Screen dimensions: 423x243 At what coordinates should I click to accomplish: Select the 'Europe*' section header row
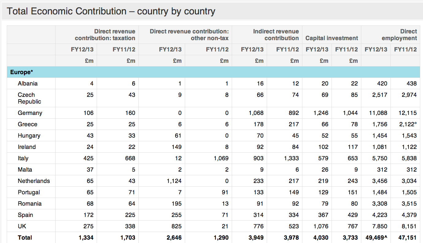click(21, 72)
